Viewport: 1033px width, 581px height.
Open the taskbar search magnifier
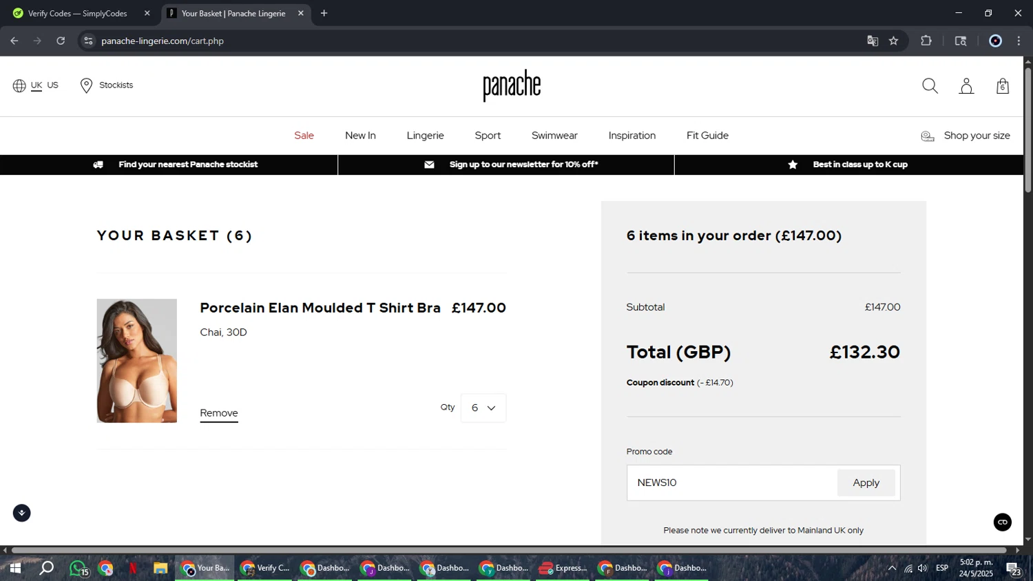(46, 569)
